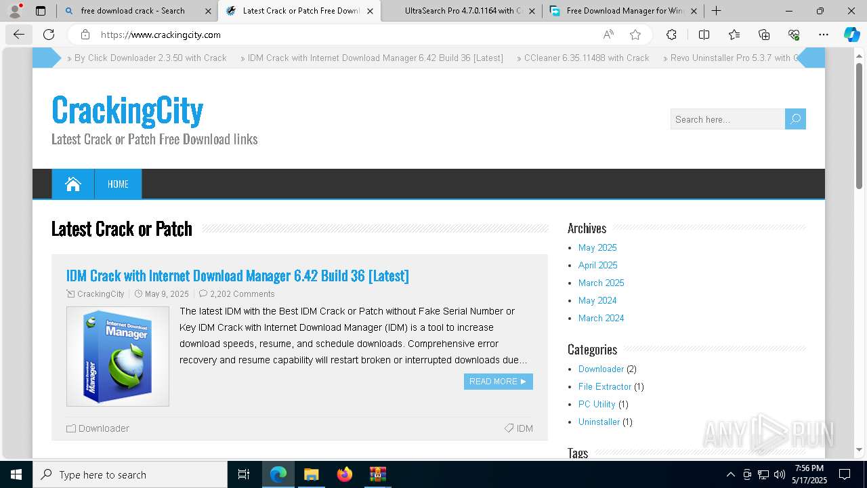Click the page vertical scrollbar thumb
This screenshot has width=867, height=488.
coord(860,125)
